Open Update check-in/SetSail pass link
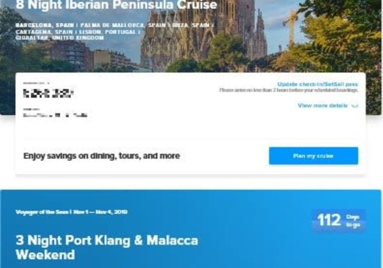 [x=318, y=84]
